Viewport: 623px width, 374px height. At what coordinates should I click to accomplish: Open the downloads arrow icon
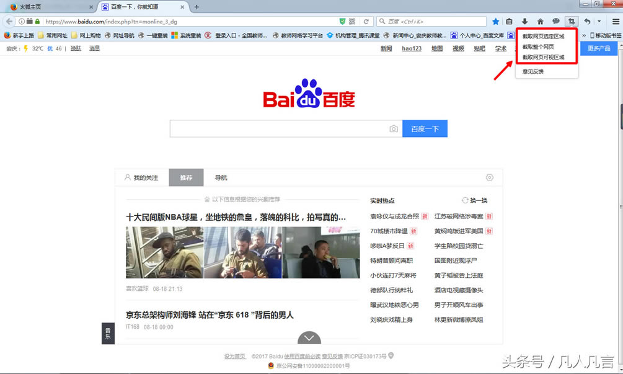[x=524, y=21]
